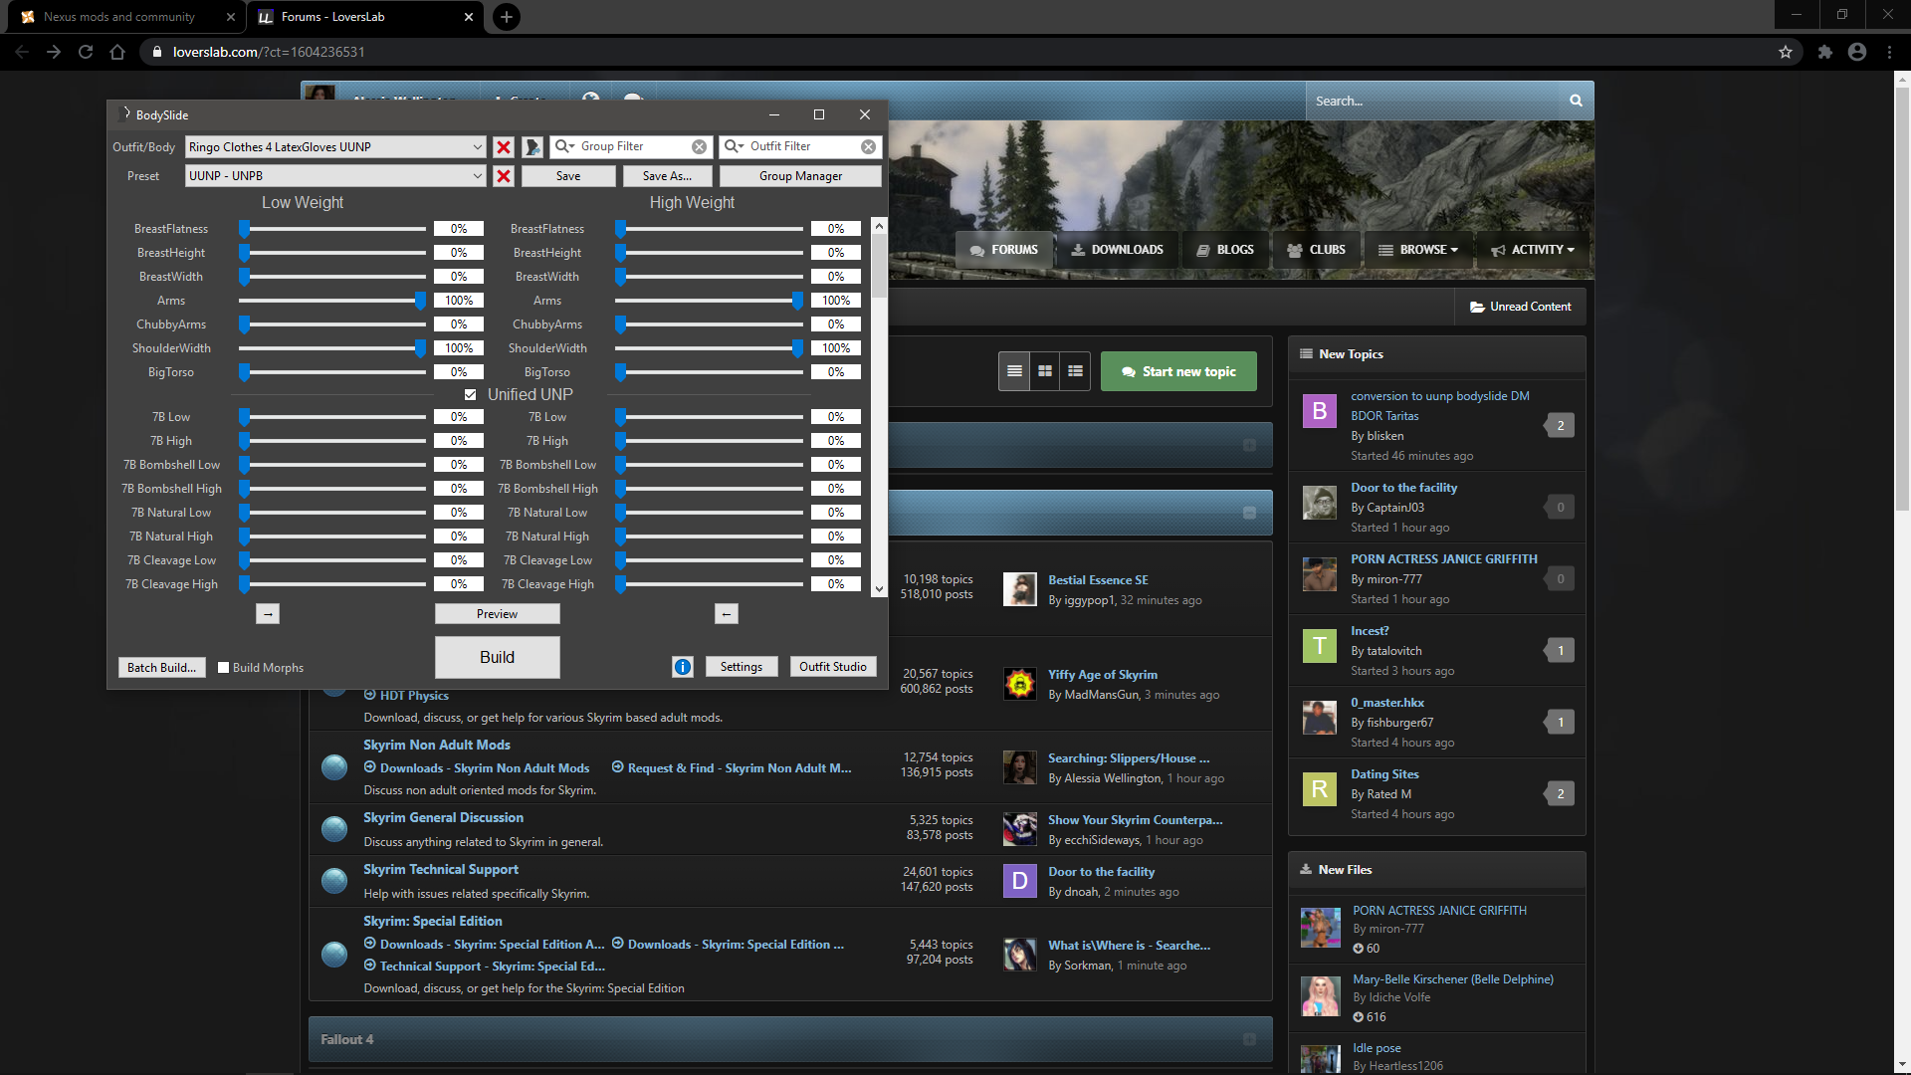Open the Outfit/Body dropdown
The image size is (1911, 1075).
(x=478, y=147)
